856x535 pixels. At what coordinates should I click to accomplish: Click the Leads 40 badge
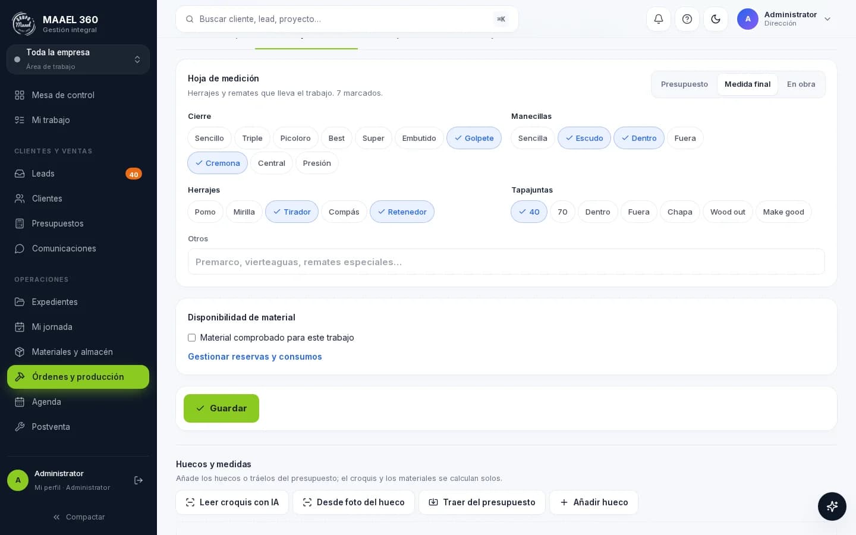[x=134, y=174]
